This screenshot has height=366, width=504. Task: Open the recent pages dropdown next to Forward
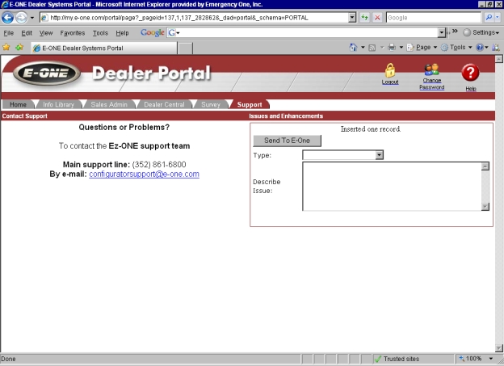pyautogui.click(x=32, y=18)
